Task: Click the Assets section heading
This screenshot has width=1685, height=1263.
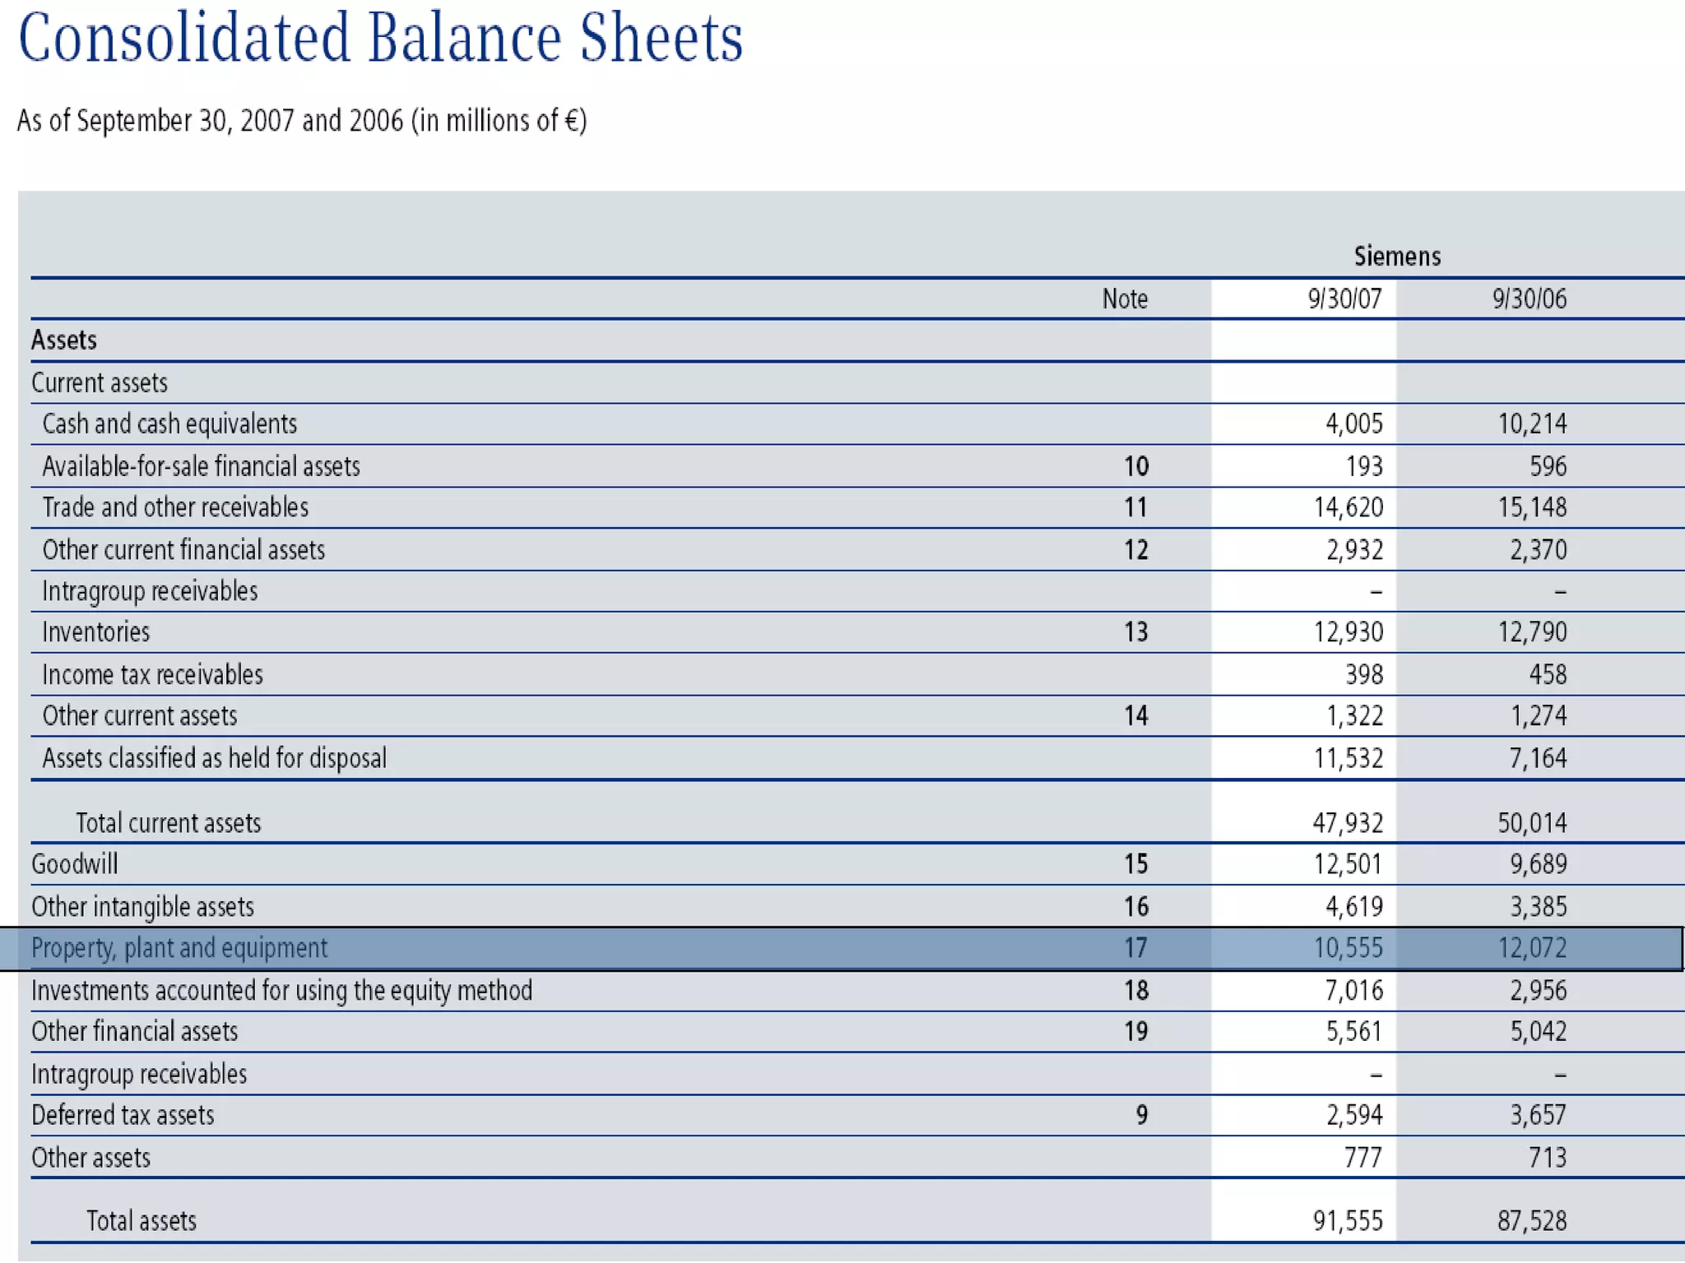Action: 64,340
